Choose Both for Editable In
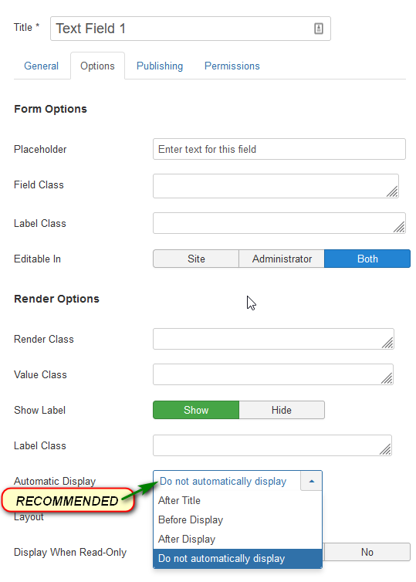This screenshot has width=416, height=582. pos(367,259)
